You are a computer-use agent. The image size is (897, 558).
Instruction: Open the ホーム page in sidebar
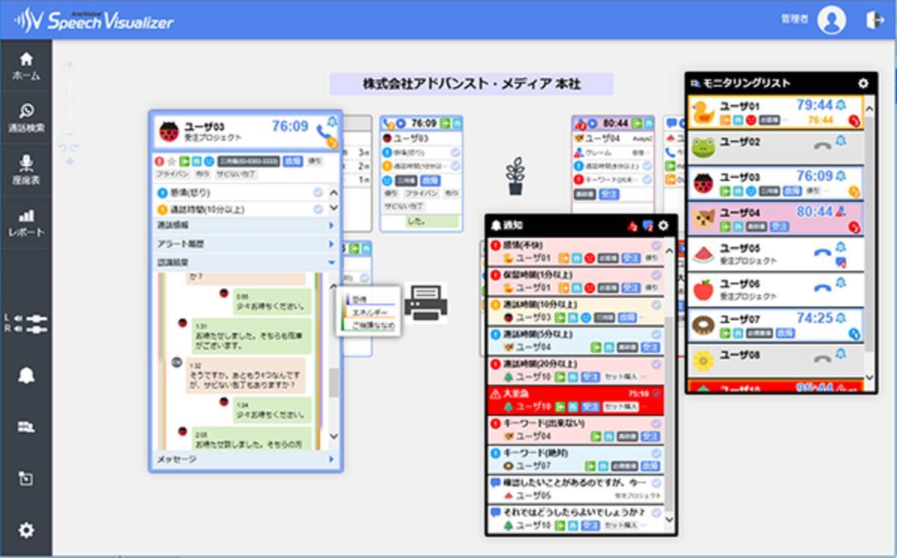[26, 66]
